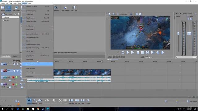Adjust the Master bus volume fader
Image resolution: width=198 pixels, height=111 pixels.
[189, 33]
